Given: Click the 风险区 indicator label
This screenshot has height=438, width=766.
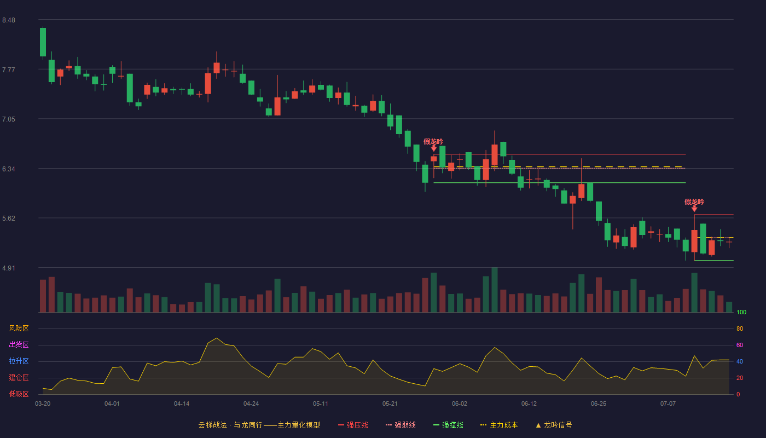Looking at the screenshot, I should pyautogui.click(x=19, y=328).
